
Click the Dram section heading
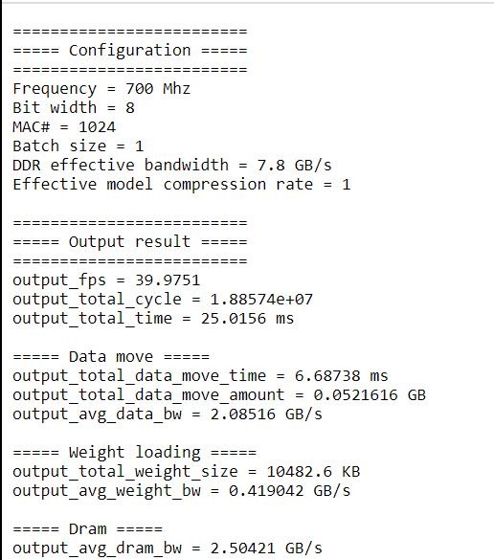pos(87,529)
